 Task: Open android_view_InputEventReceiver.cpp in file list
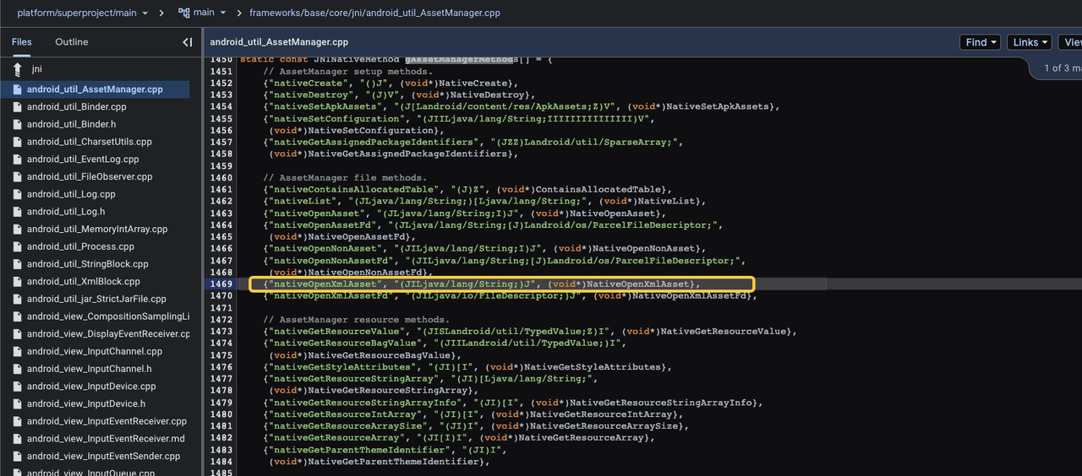pos(107,421)
